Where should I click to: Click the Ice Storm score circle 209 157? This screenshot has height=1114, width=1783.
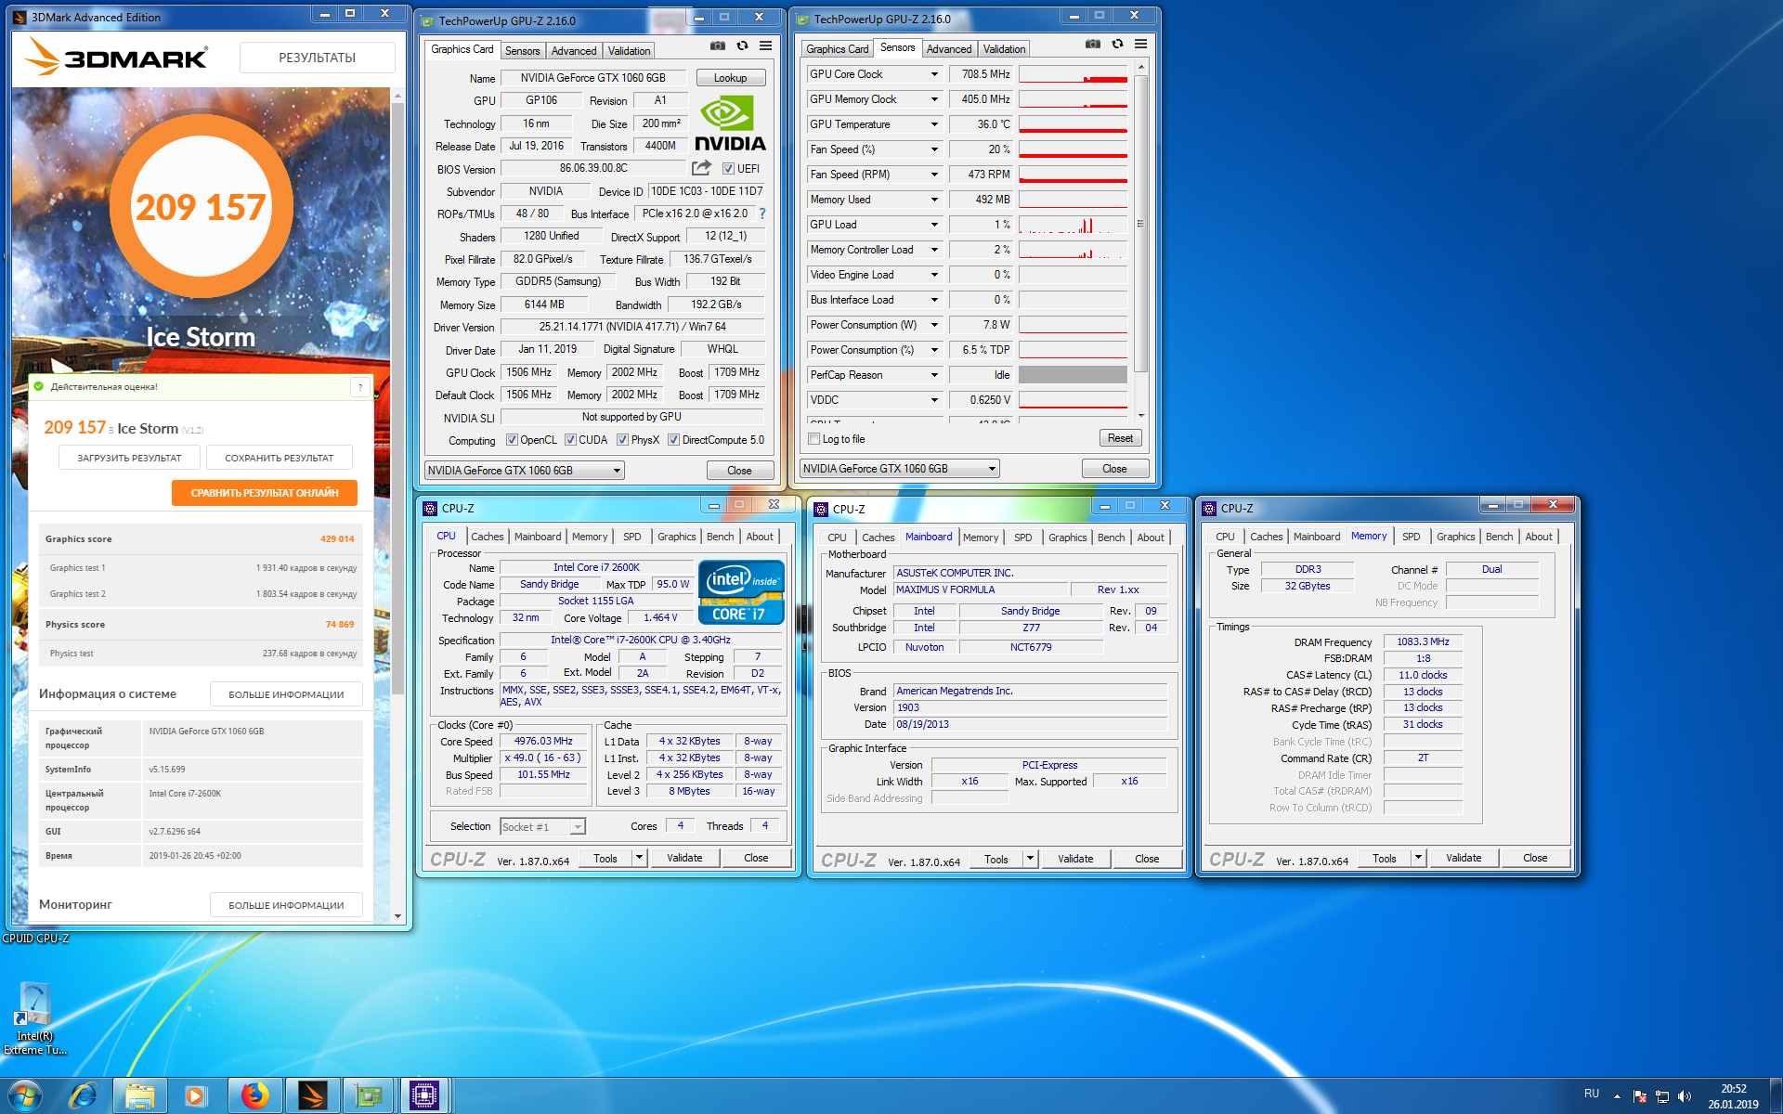point(202,205)
